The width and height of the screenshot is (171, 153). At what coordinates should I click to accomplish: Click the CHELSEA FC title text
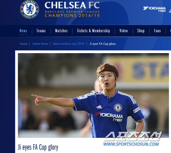tap(72, 5)
